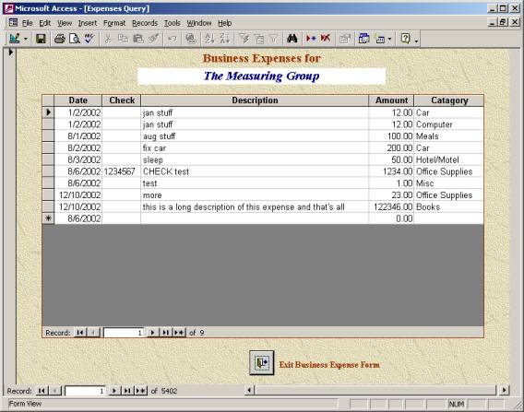
Task: Go to next record in subform navigator
Action: 152,333
